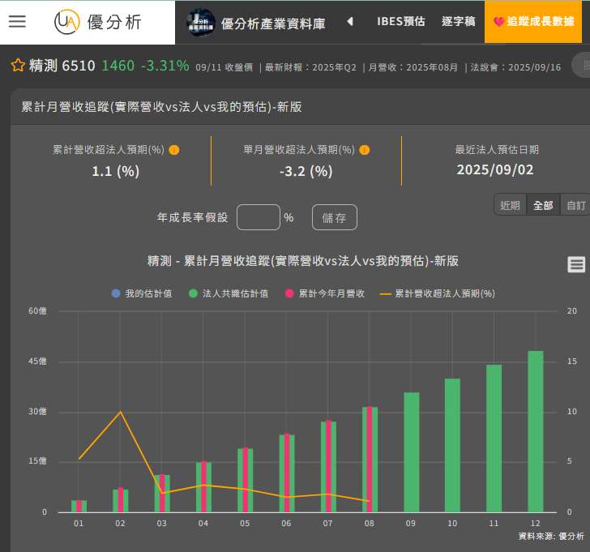Click the green bar for month 09
The height and width of the screenshot is (552, 590).
[x=411, y=452]
